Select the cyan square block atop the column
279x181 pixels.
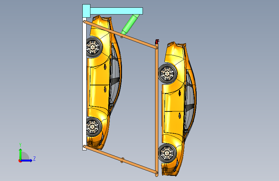(86, 11)
